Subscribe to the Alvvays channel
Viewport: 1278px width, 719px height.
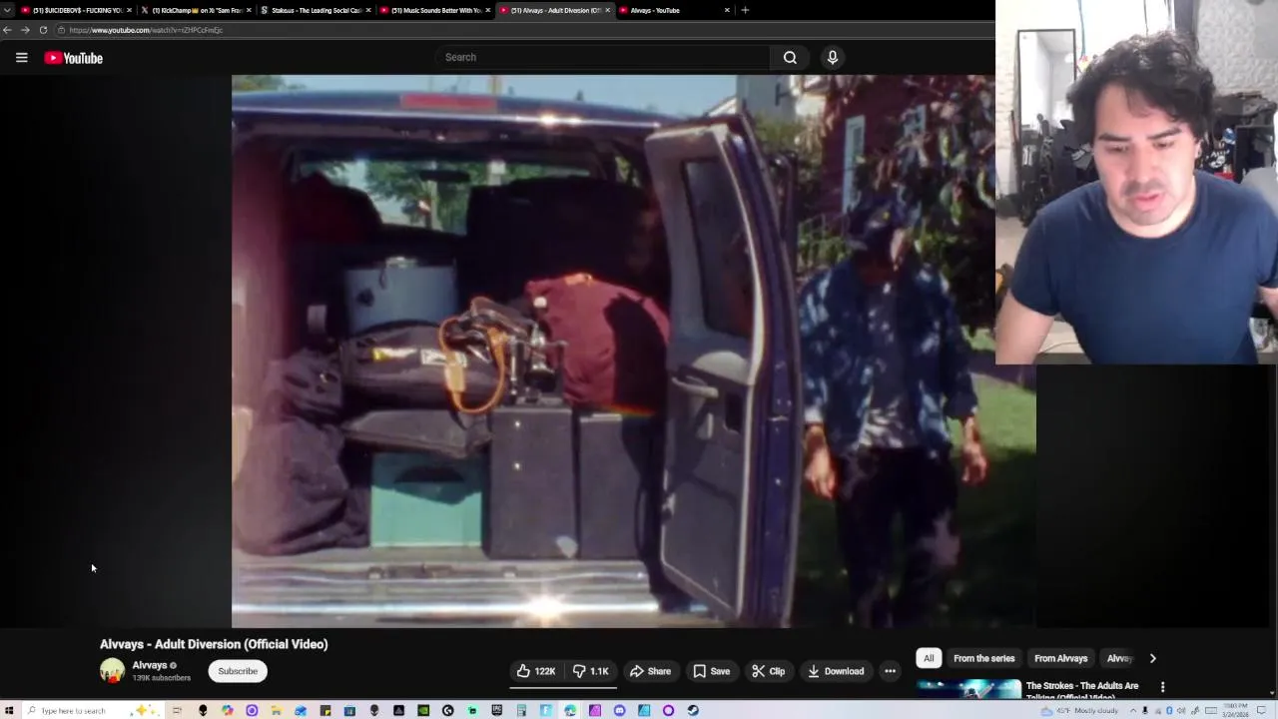[238, 671]
